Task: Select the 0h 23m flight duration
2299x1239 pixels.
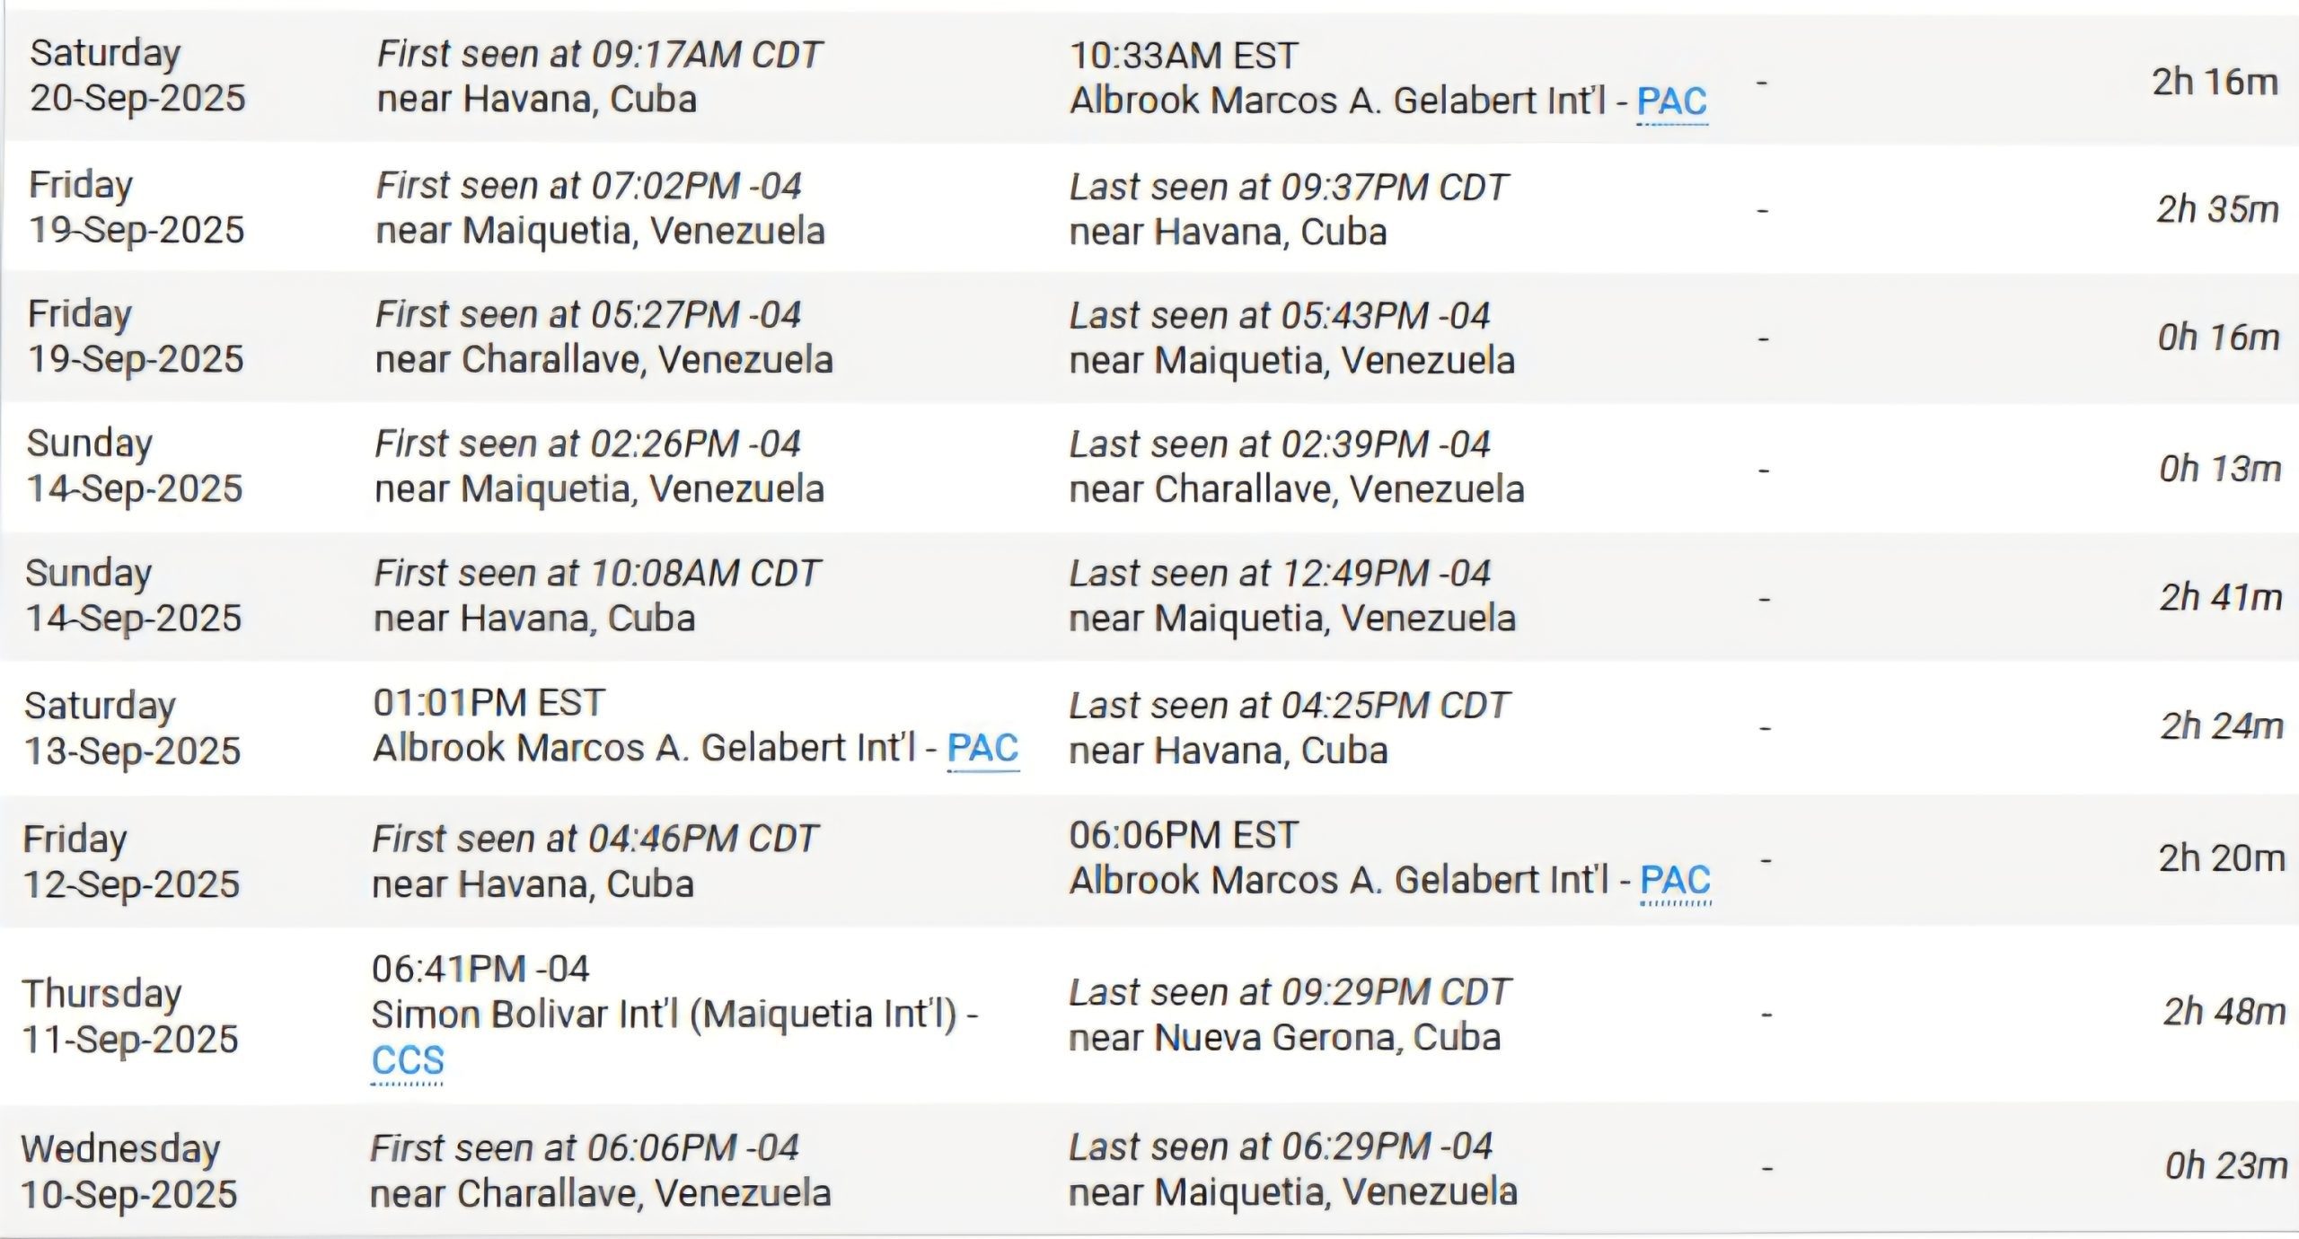Action: click(x=2226, y=1165)
